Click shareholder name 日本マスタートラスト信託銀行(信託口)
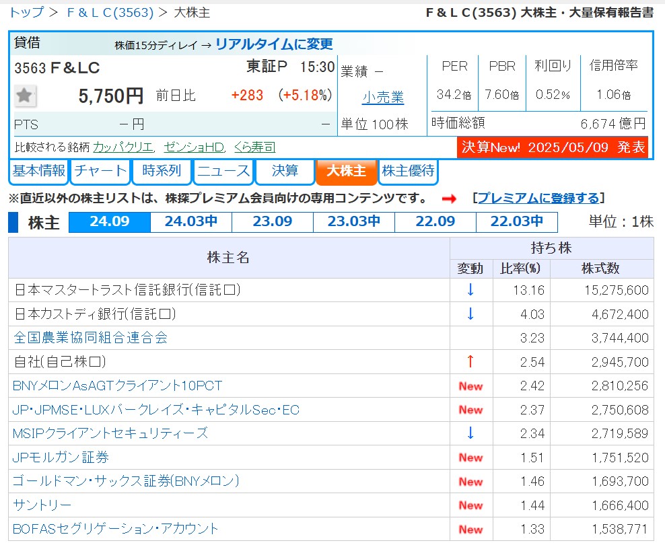Image resolution: width=665 pixels, height=543 pixels. (x=128, y=290)
